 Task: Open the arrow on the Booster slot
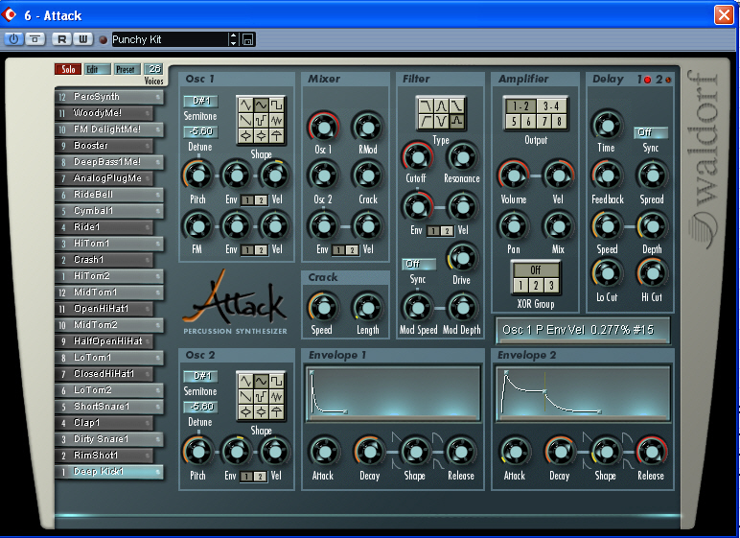click(x=149, y=146)
